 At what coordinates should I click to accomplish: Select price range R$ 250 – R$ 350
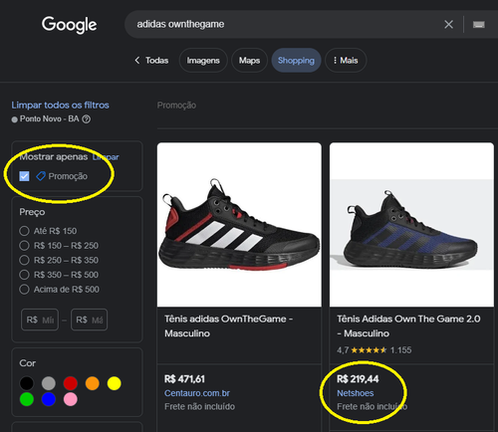24,260
